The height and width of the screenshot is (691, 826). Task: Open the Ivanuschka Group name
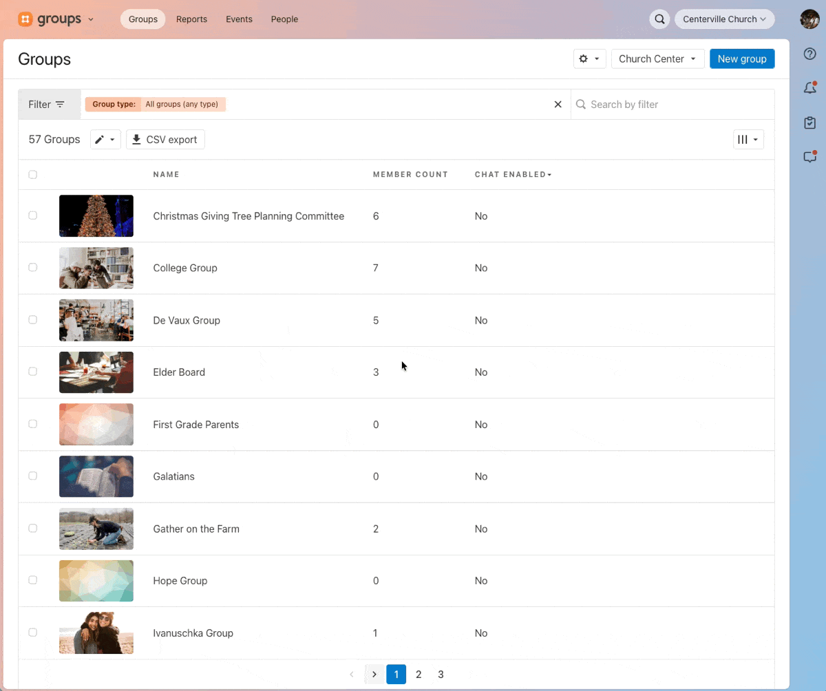[x=193, y=633]
